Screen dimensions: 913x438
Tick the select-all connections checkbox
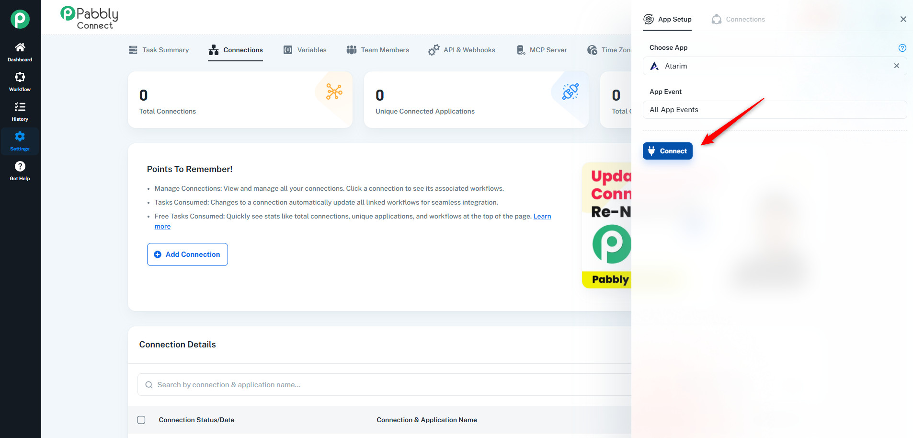pyautogui.click(x=141, y=420)
